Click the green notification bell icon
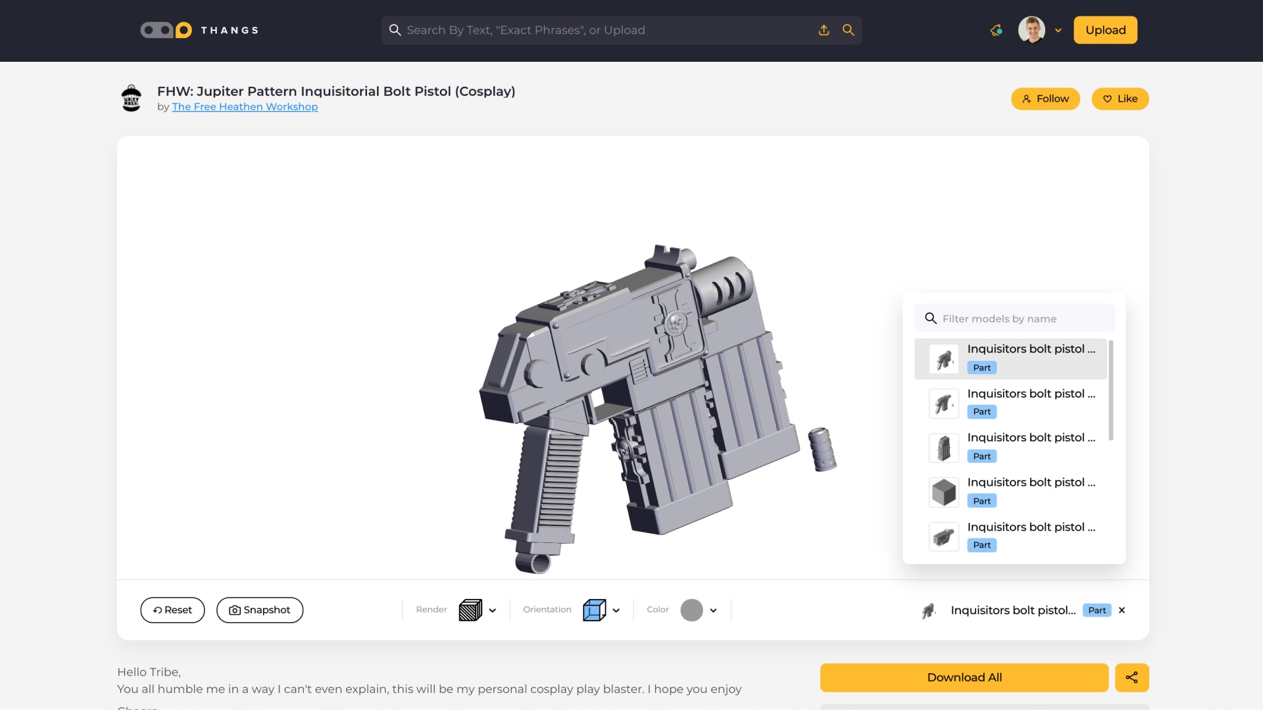 coord(995,30)
